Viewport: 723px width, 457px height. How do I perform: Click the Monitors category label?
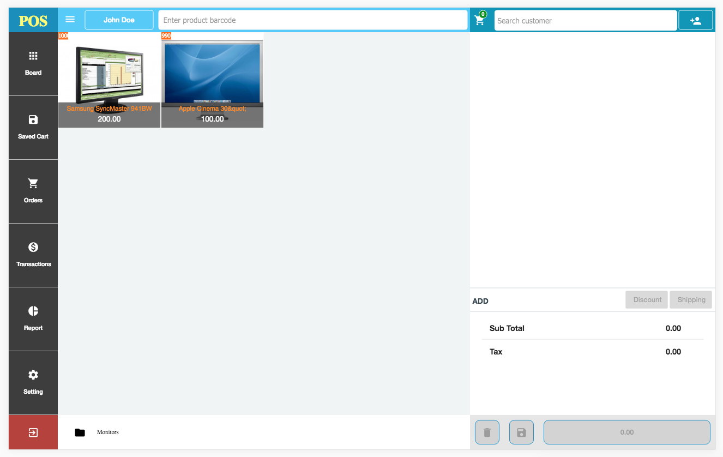tap(108, 432)
